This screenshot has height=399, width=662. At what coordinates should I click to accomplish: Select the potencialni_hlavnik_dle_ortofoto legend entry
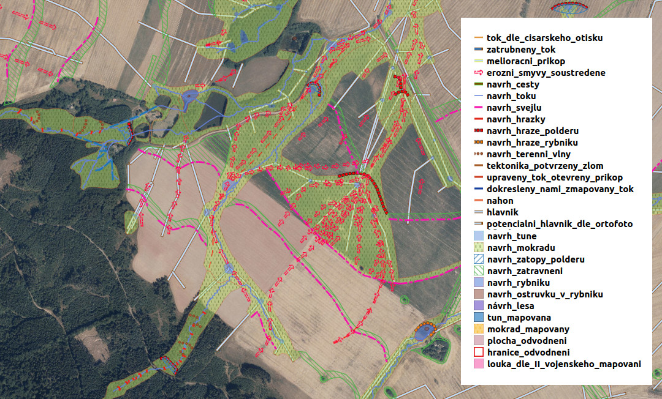559,225
